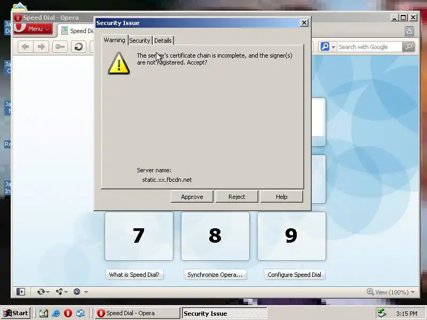Click the What is Speed Dial? button
Screen dimensions: 427x320
click(x=135, y=275)
